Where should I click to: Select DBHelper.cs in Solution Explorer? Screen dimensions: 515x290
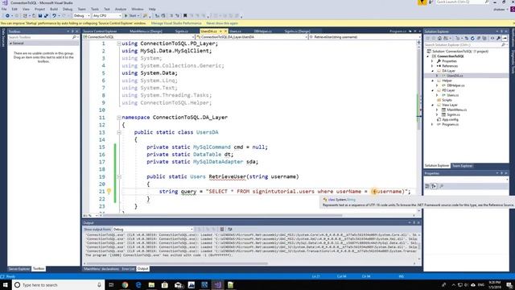tap(455, 85)
